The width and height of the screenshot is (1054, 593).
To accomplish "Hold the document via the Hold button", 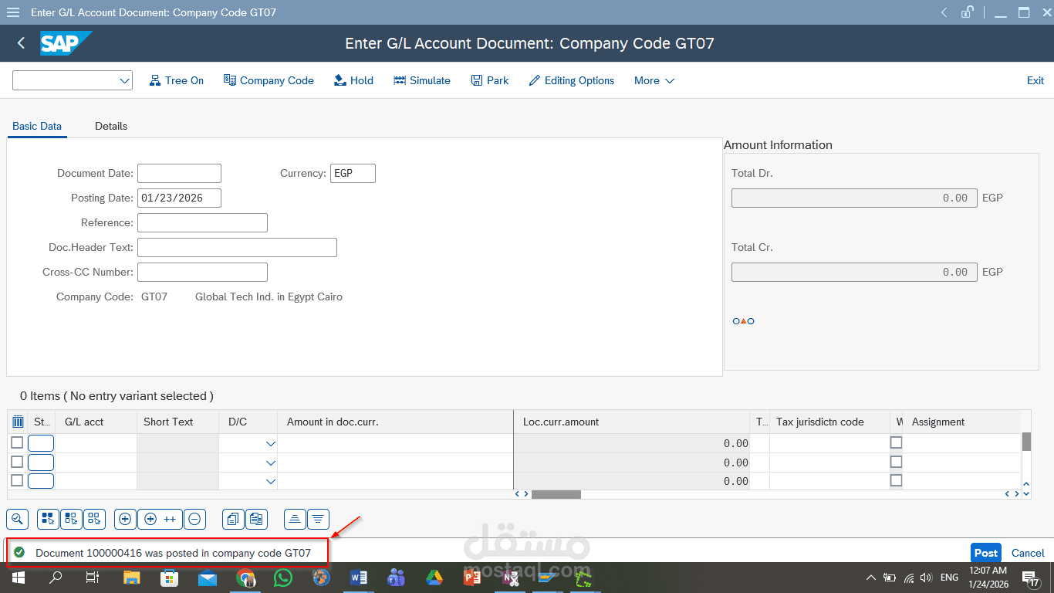I will tap(353, 80).
